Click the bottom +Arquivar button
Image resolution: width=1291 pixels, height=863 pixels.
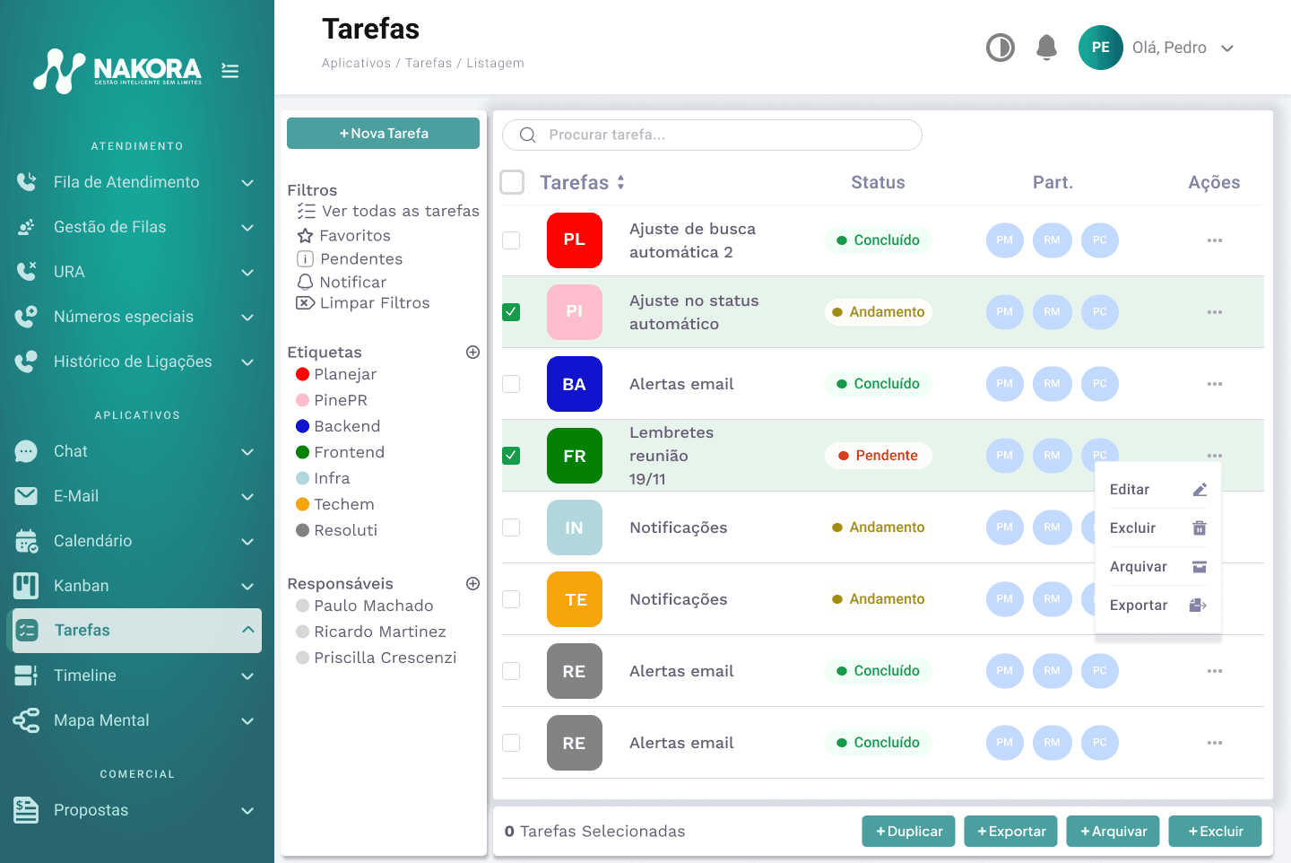click(x=1113, y=831)
